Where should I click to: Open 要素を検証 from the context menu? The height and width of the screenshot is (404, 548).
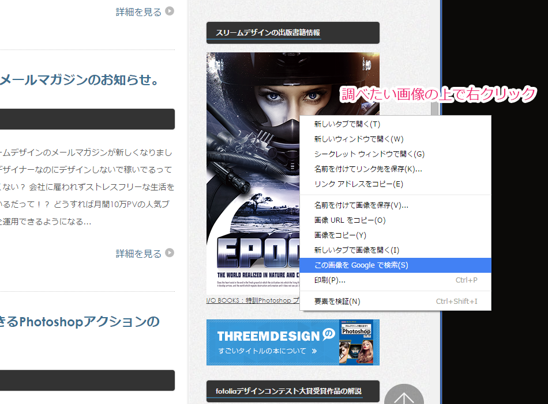click(337, 301)
